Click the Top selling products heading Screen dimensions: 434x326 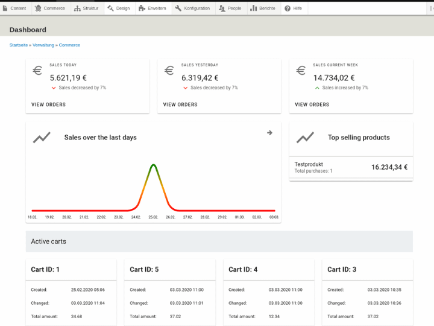click(359, 138)
